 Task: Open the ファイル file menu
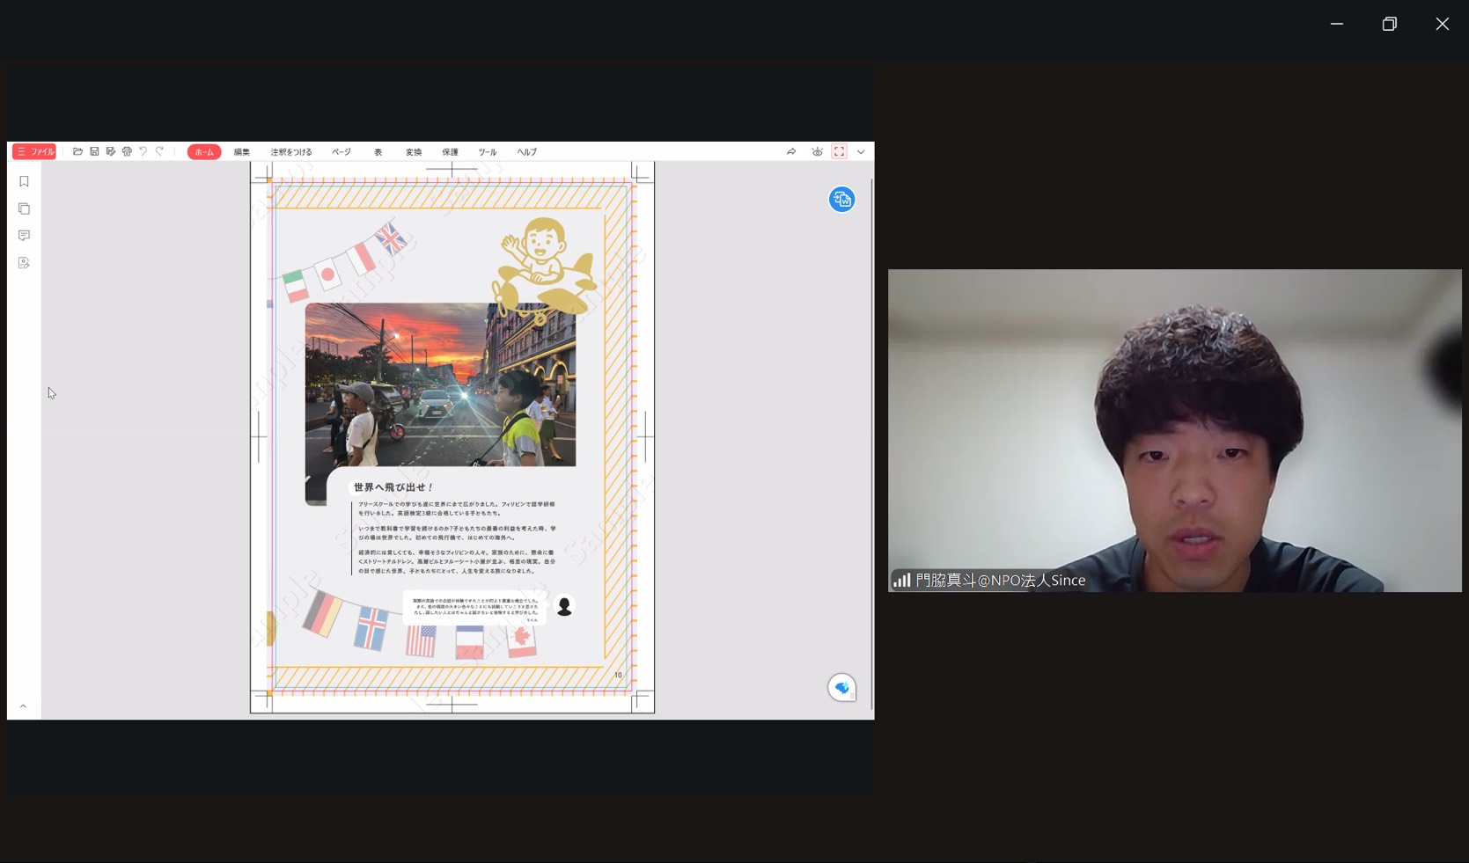point(35,152)
